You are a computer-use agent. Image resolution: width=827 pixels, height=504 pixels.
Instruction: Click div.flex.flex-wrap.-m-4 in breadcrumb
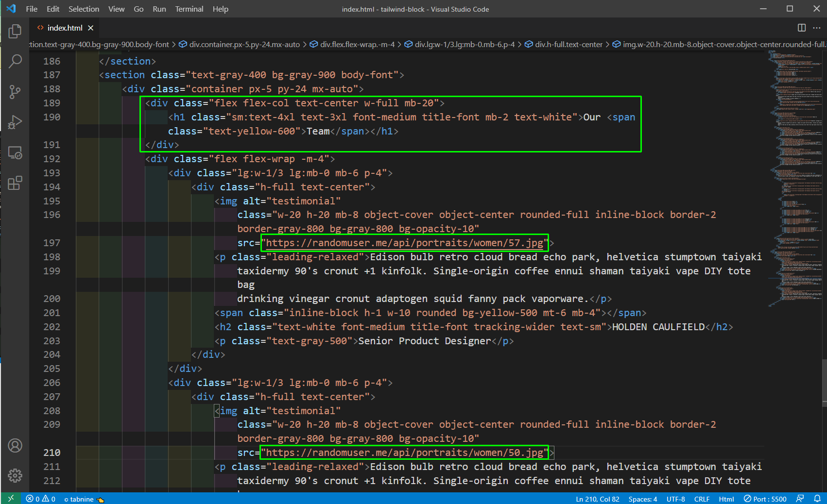coord(357,44)
